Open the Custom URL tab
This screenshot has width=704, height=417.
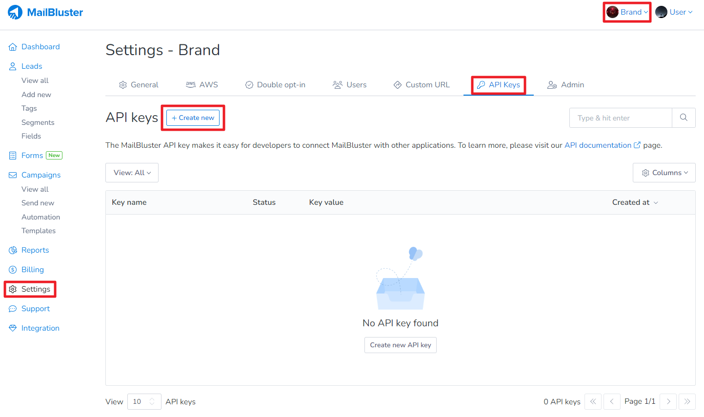[422, 85]
